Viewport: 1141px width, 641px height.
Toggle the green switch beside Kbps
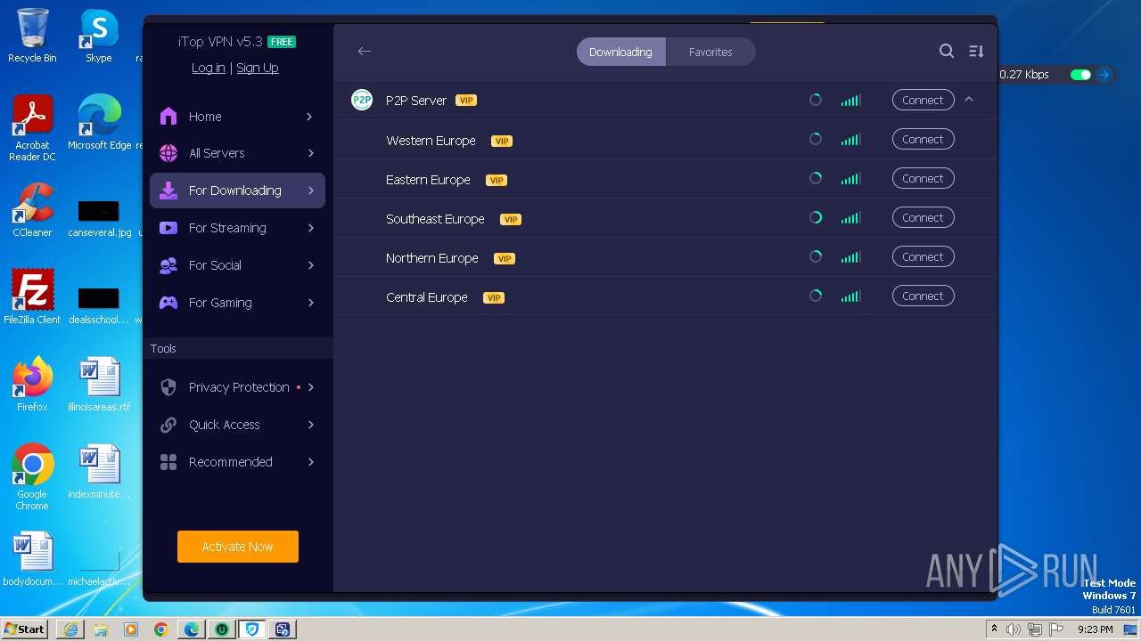[1080, 75]
